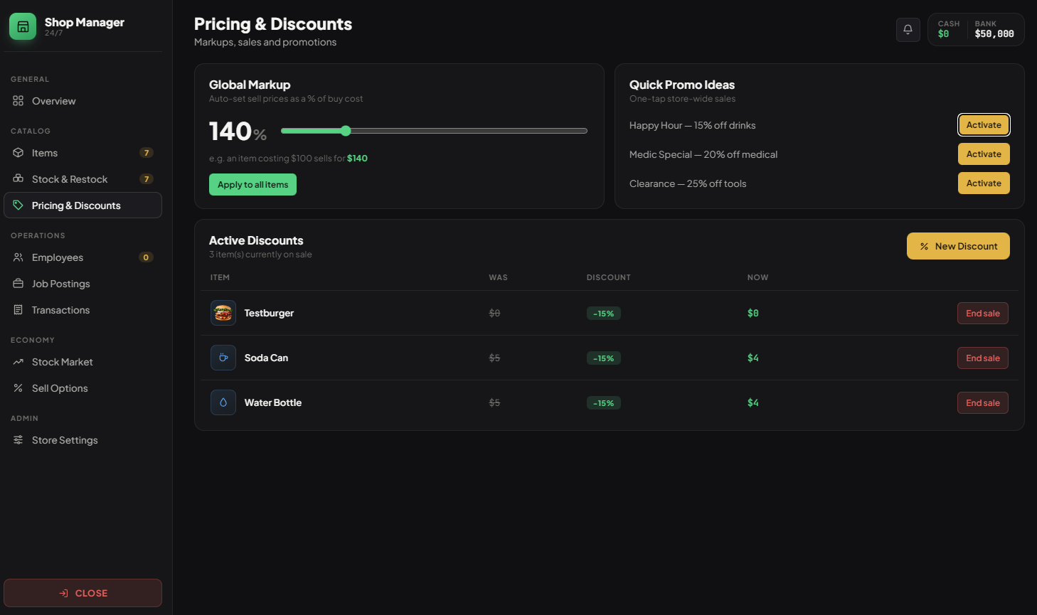Go to Sell Options

(83, 388)
